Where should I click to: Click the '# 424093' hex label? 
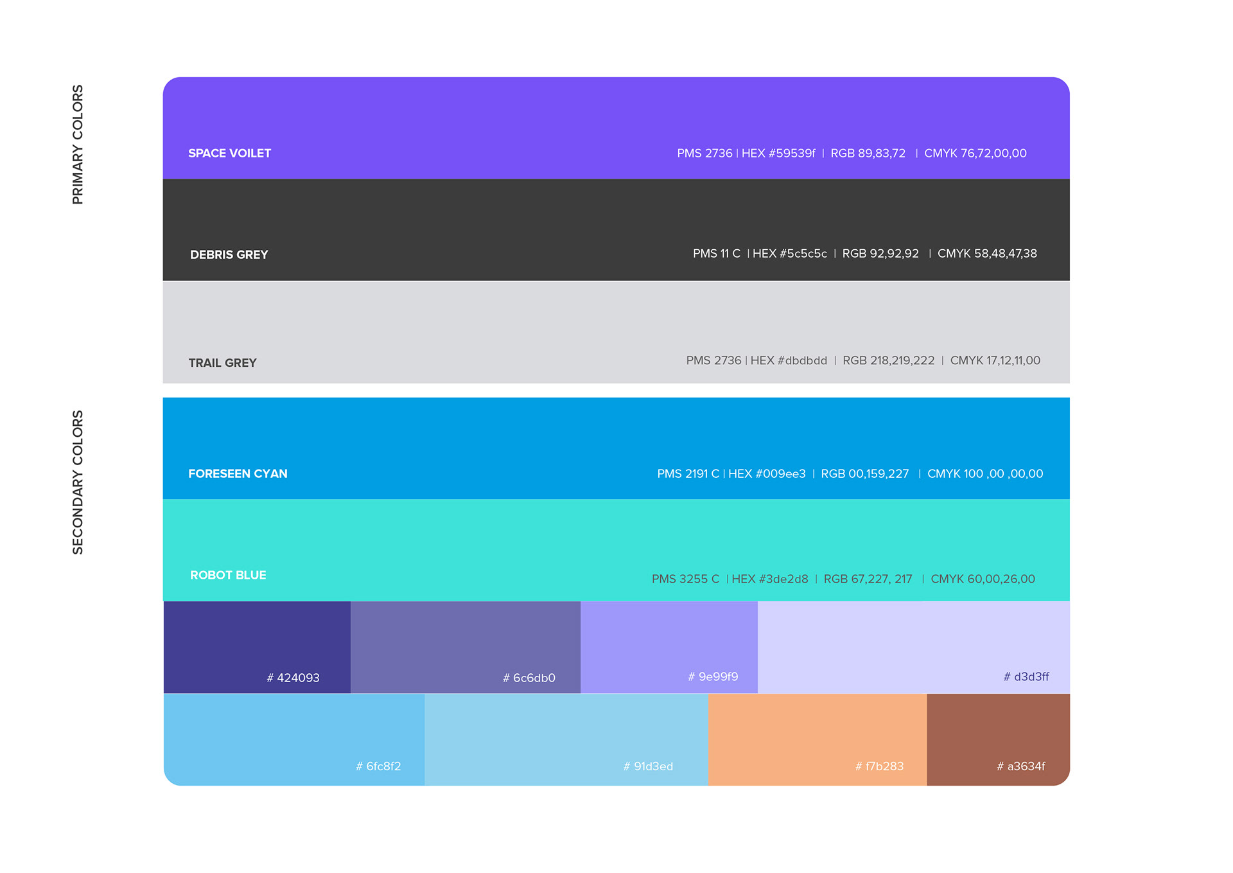(x=293, y=678)
